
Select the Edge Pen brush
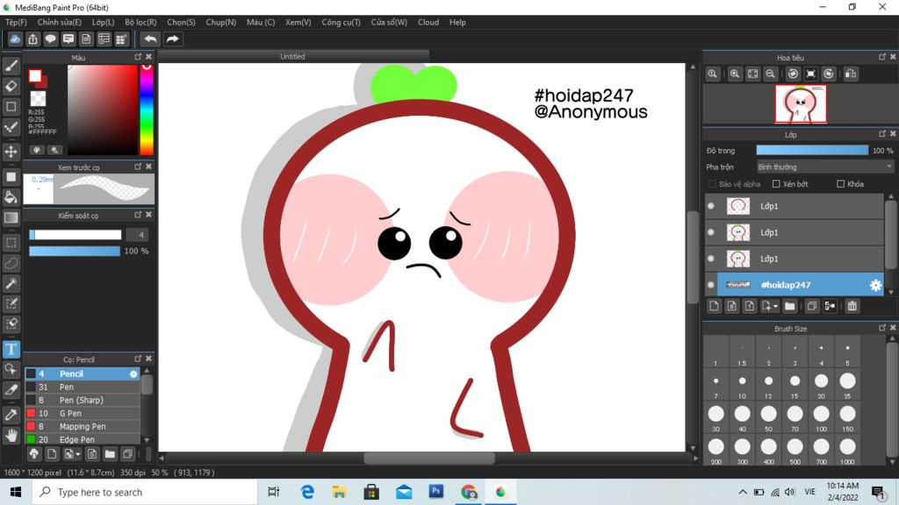point(83,439)
